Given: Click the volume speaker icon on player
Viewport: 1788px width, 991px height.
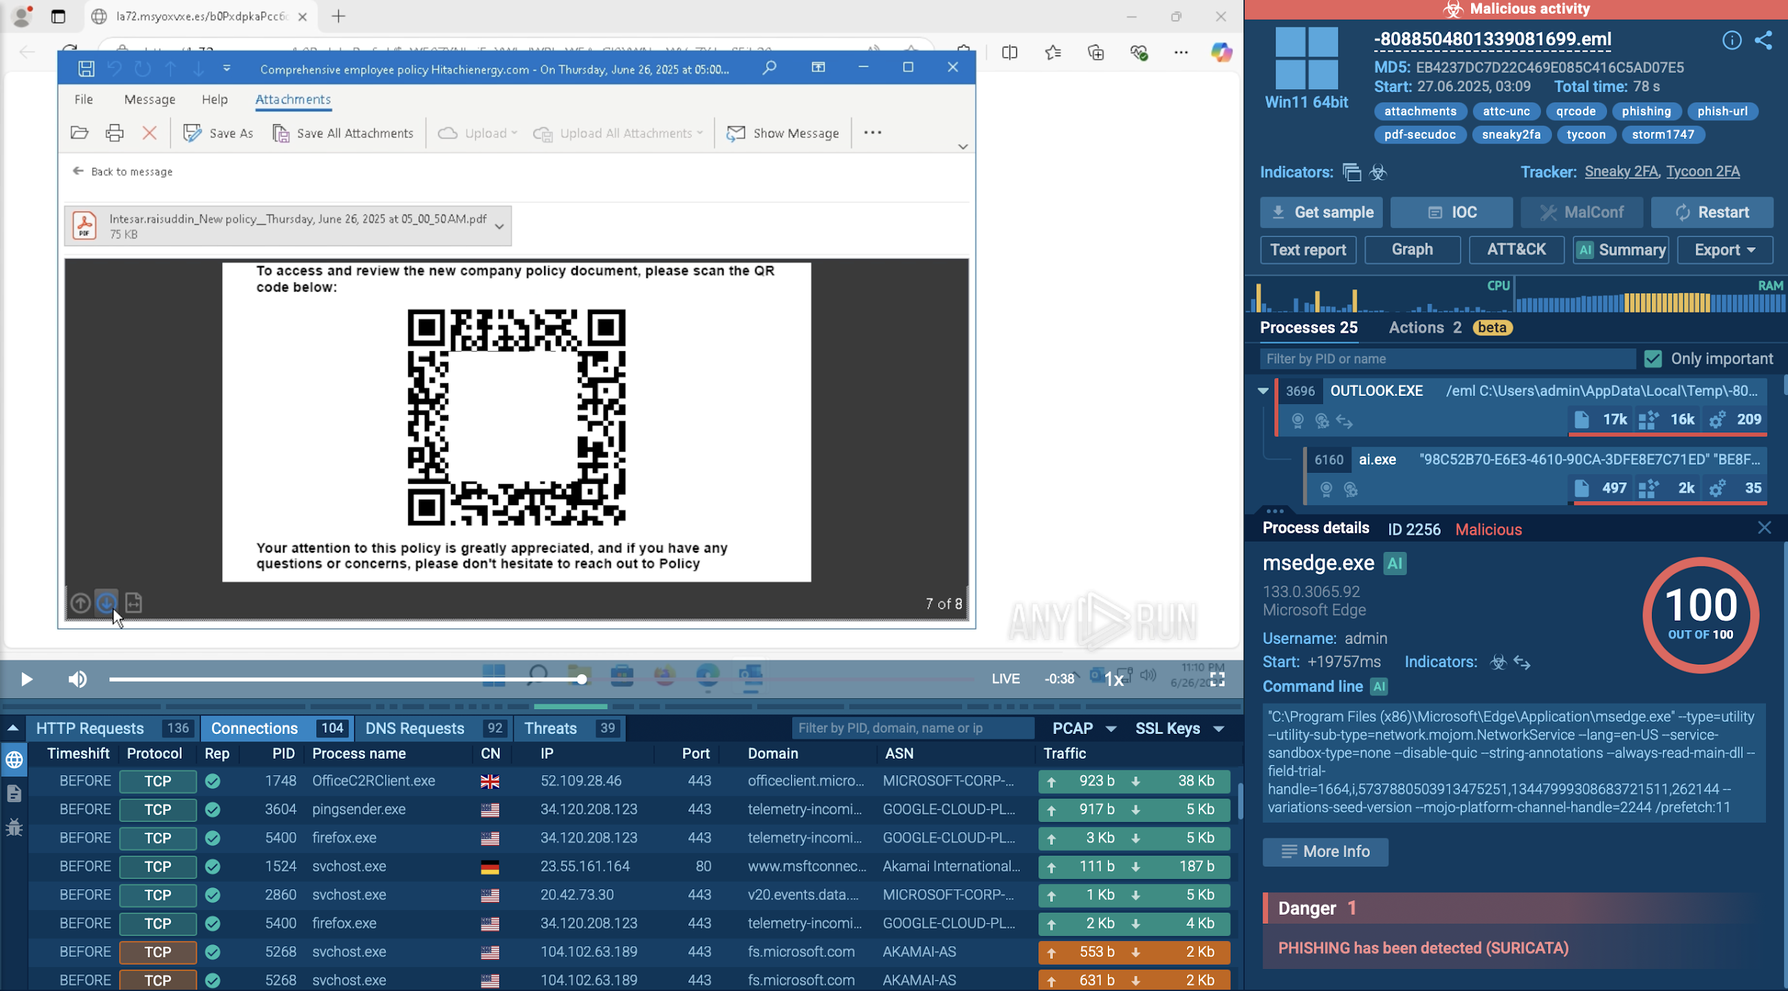Looking at the screenshot, I should (78, 679).
